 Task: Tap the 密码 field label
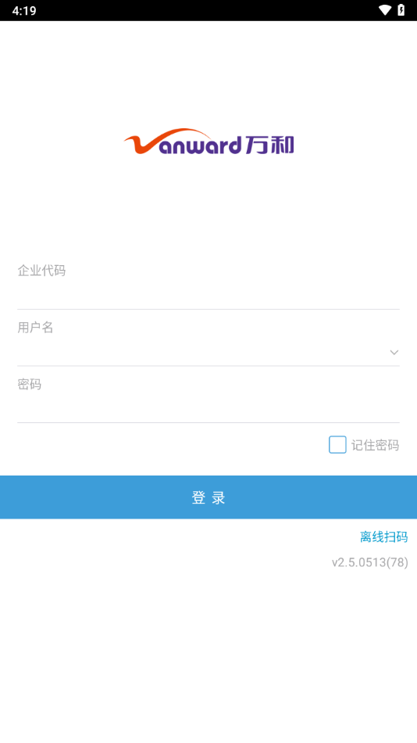pos(30,384)
